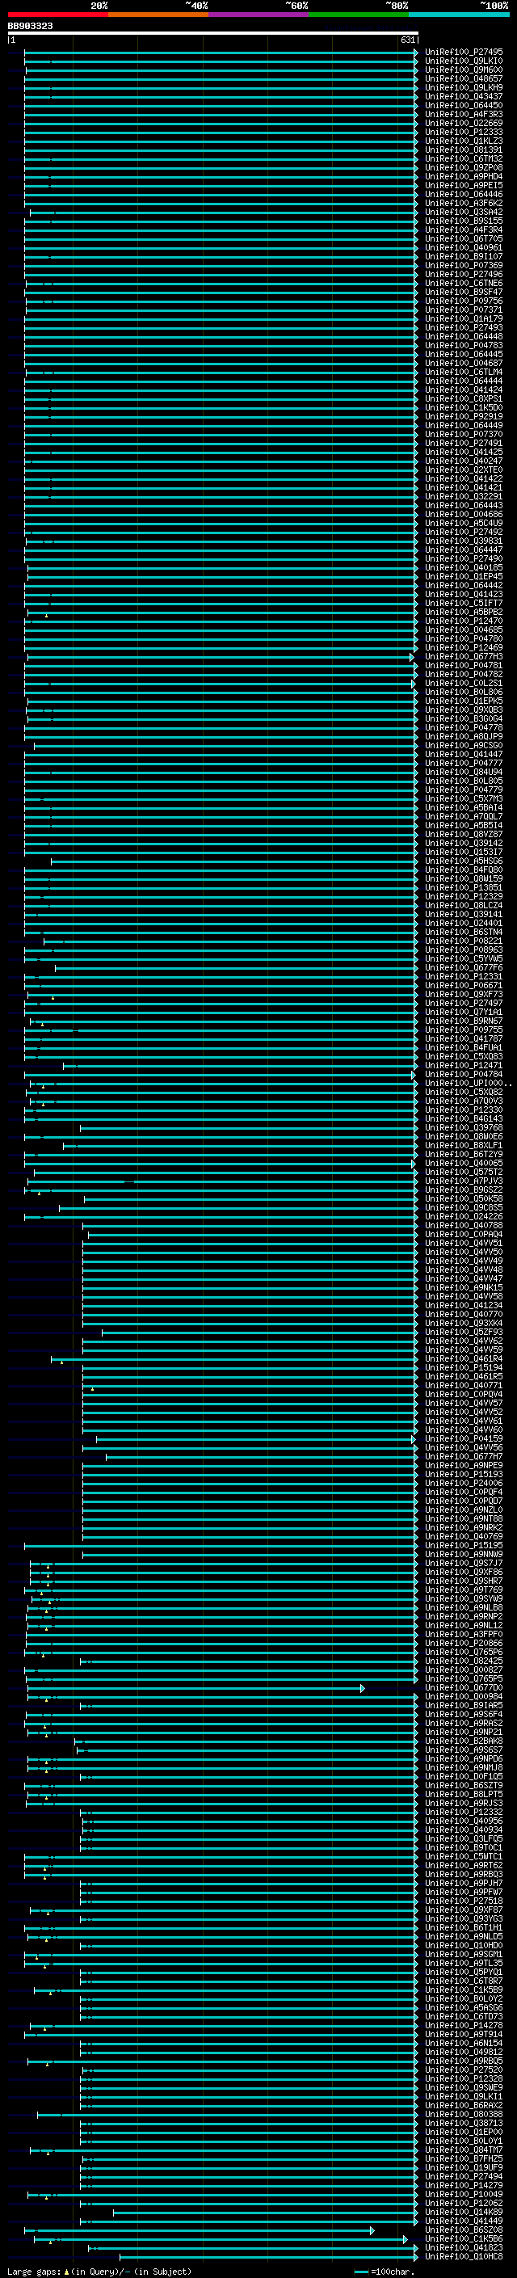Select the UniRef100_Q461R4 label
Viewport: 517px width, 2278px height.
click(x=464, y=1359)
